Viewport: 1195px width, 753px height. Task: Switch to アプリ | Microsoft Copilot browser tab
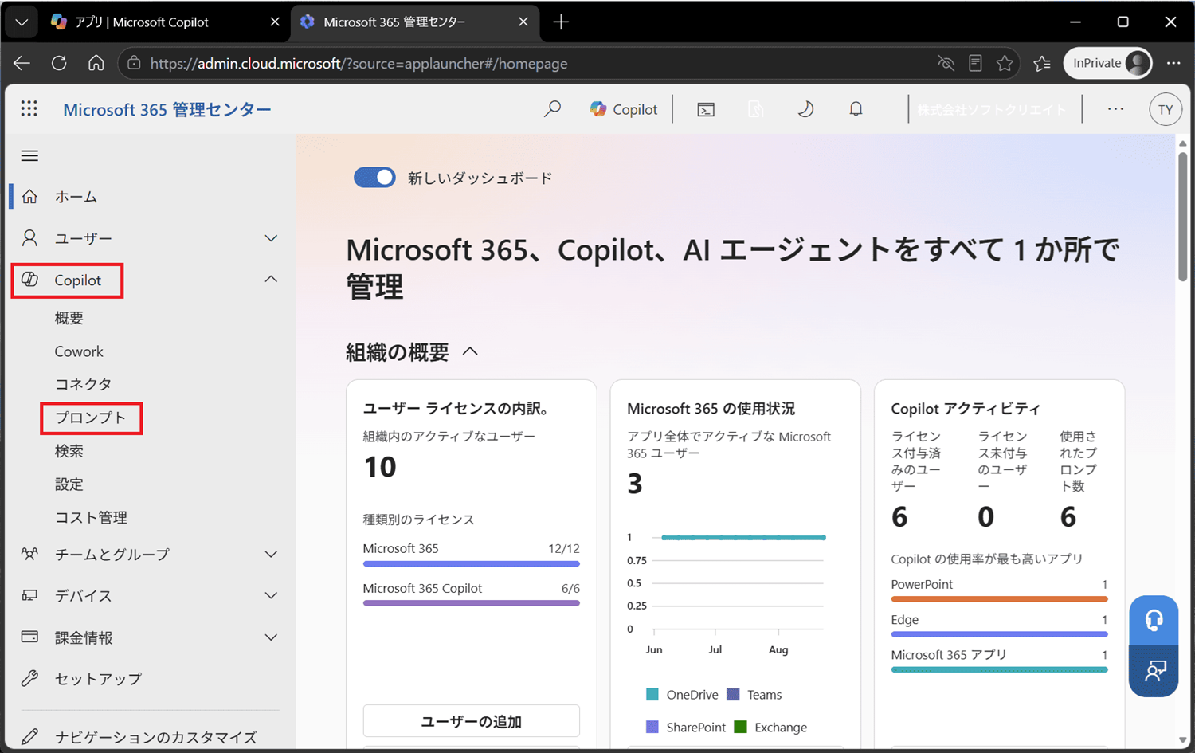pyautogui.click(x=166, y=22)
